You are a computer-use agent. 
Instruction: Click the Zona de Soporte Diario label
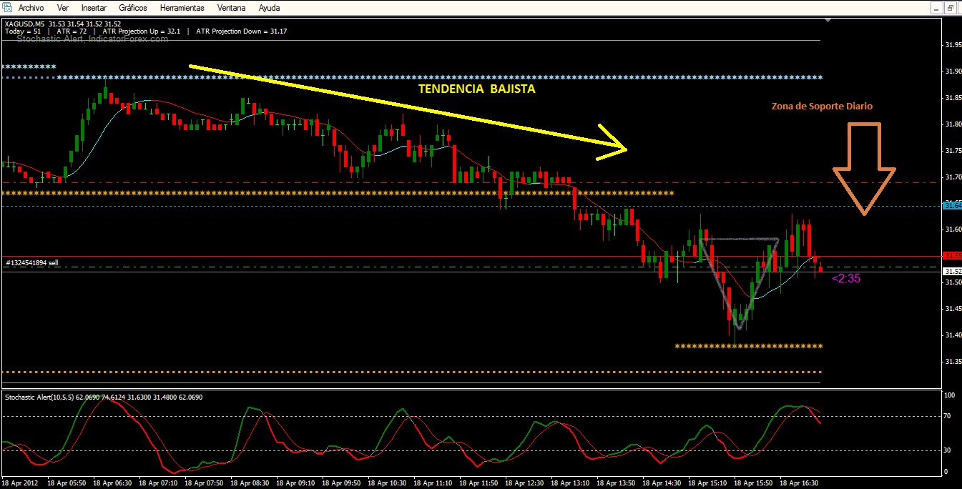click(822, 106)
